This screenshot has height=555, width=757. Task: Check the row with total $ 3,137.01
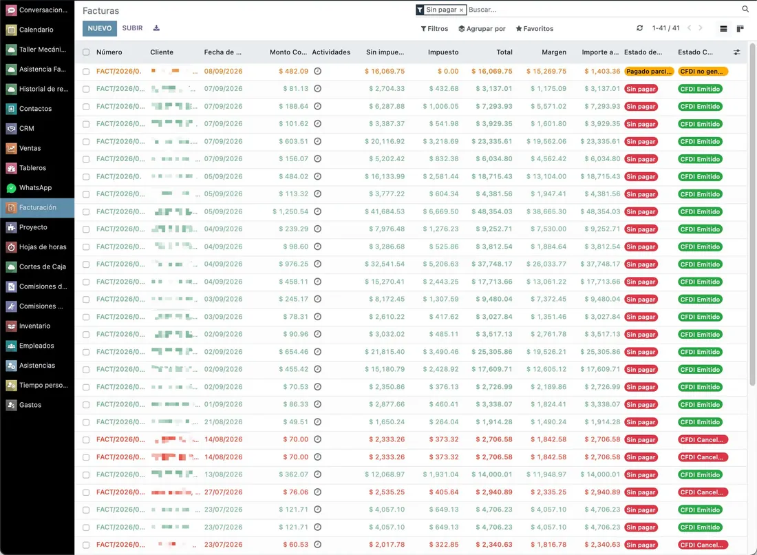[86, 89]
